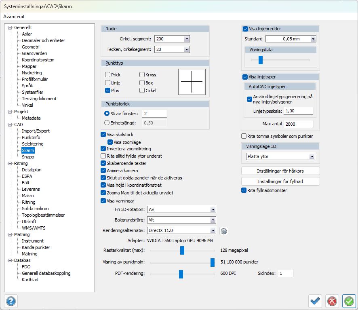Screen dimensions: 358x310
Task: Click the Rasterkvalitet (max) slider handle
Action: [182, 251]
